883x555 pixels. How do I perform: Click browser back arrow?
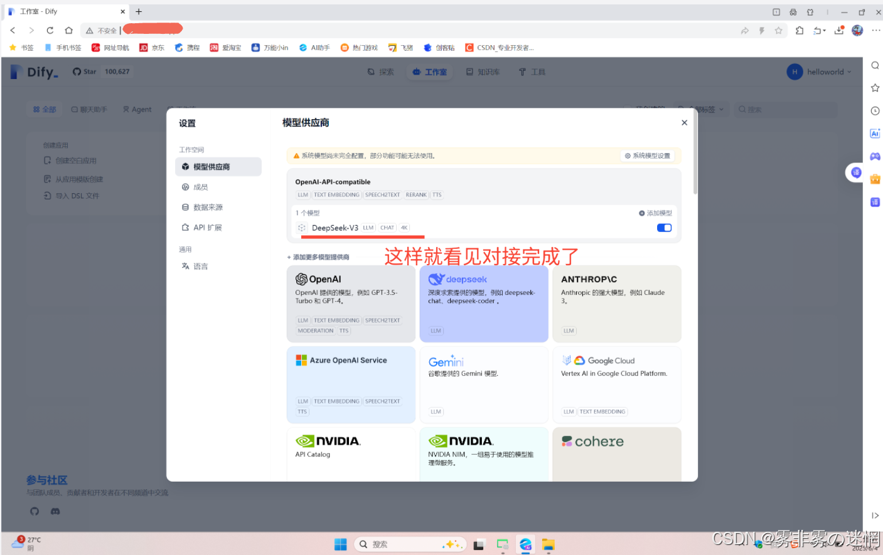(13, 30)
